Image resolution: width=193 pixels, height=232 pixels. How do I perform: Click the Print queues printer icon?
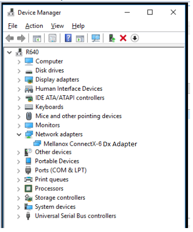click(x=28, y=179)
